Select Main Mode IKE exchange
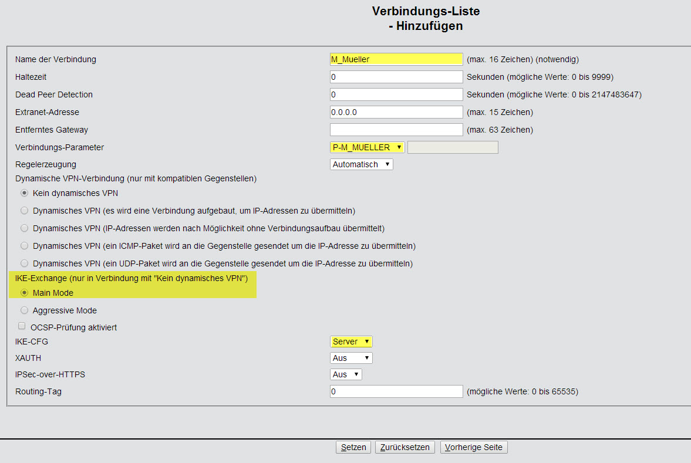Image resolution: width=691 pixels, height=463 pixels. click(x=25, y=293)
